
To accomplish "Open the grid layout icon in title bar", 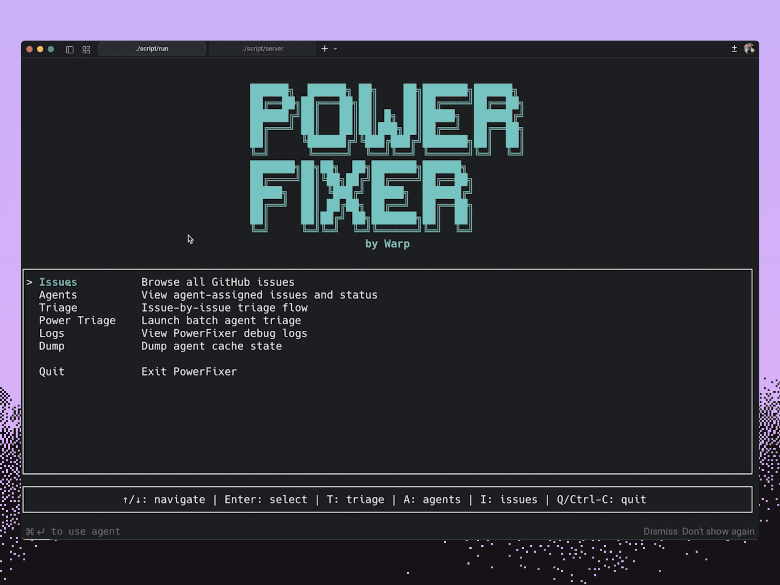I will pyautogui.click(x=86, y=50).
